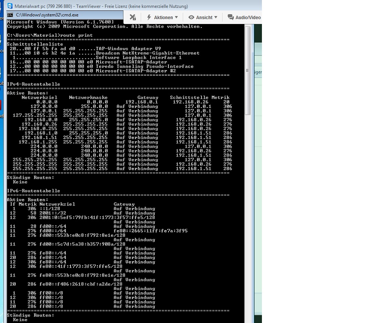Click the speech bubble icon beside Audio/Video
The width and height of the screenshot is (370, 323).
pos(230,17)
